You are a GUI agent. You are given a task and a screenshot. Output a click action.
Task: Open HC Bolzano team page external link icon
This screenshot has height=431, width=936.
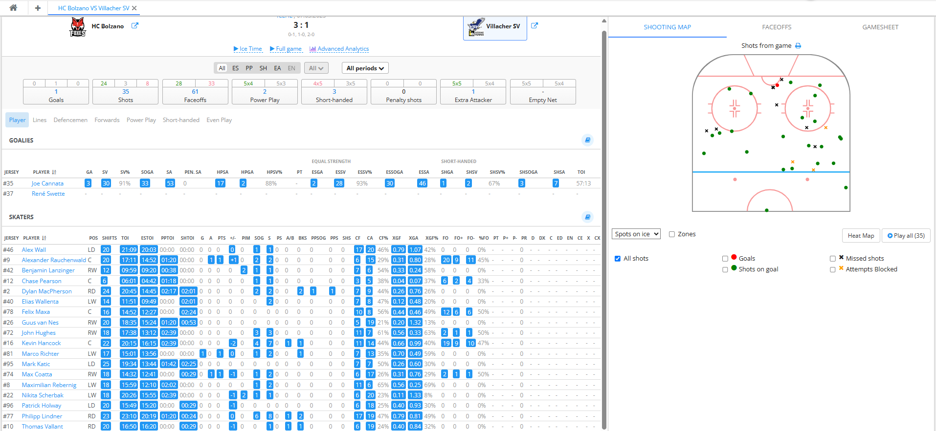click(x=135, y=26)
